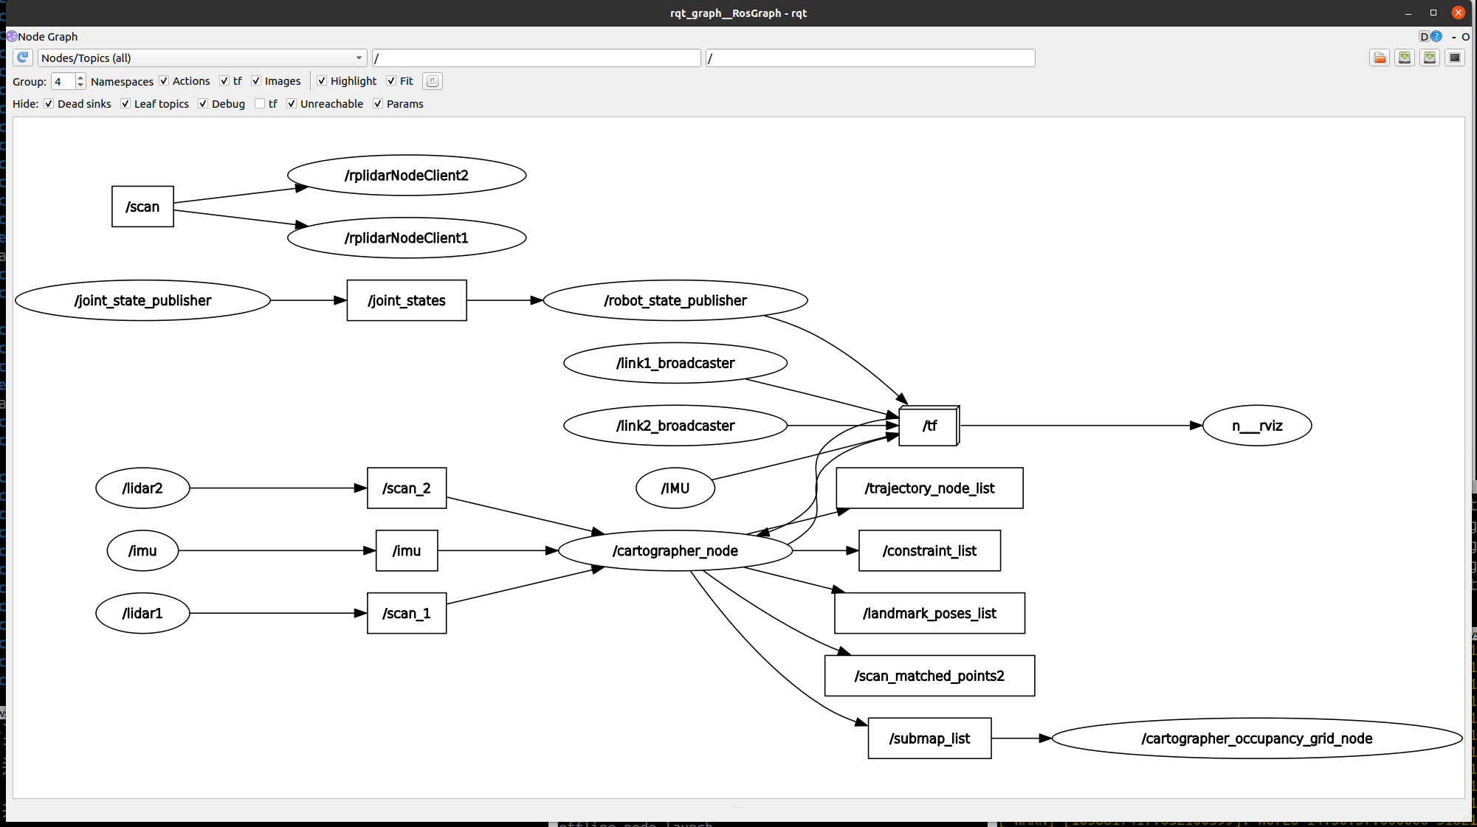Click the dash button in plugin title bar

tap(1453, 36)
